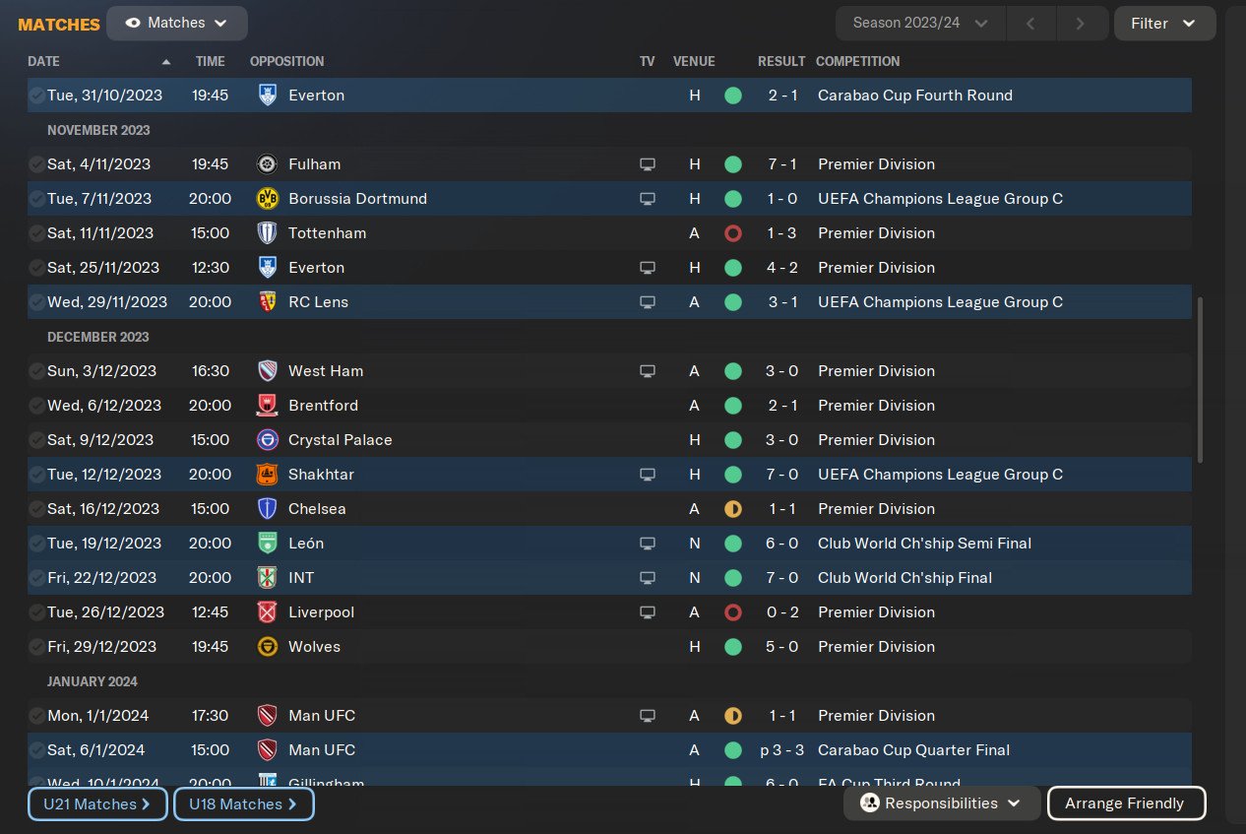Image resolution: width=1246 pixels, height=834 pixels.
Task: Click the Borussia Dortmund club badge
Action: point(267,199)
